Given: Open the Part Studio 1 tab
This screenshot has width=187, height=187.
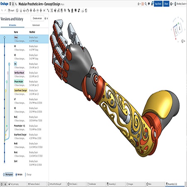Looking at the screenshot, I should 72,184.
